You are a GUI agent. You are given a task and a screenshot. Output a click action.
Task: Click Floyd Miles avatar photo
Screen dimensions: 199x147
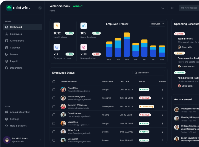63,90
